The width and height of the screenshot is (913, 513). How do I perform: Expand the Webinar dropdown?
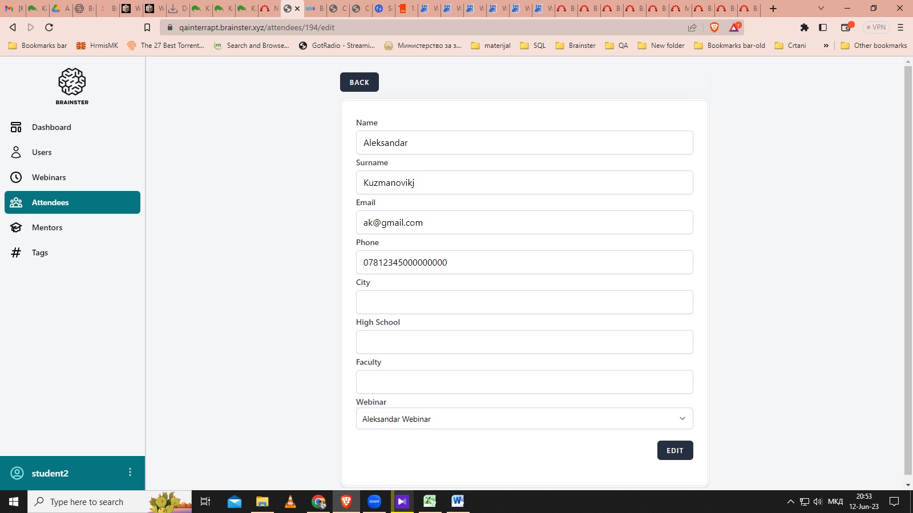pyautogui.click(x=524, y=418)
